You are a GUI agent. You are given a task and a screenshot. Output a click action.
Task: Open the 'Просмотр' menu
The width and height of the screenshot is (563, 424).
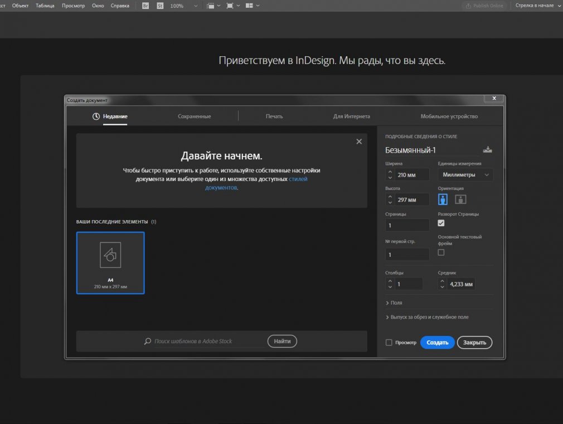pos(73,6)
